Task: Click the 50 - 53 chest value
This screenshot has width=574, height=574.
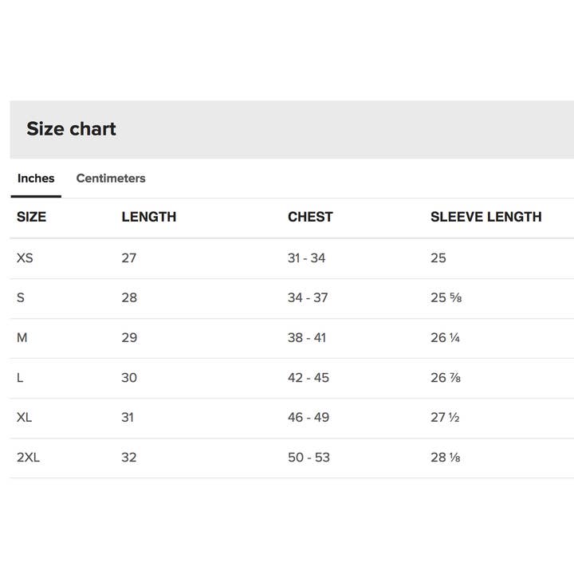Action: click(x=309, y=458)
